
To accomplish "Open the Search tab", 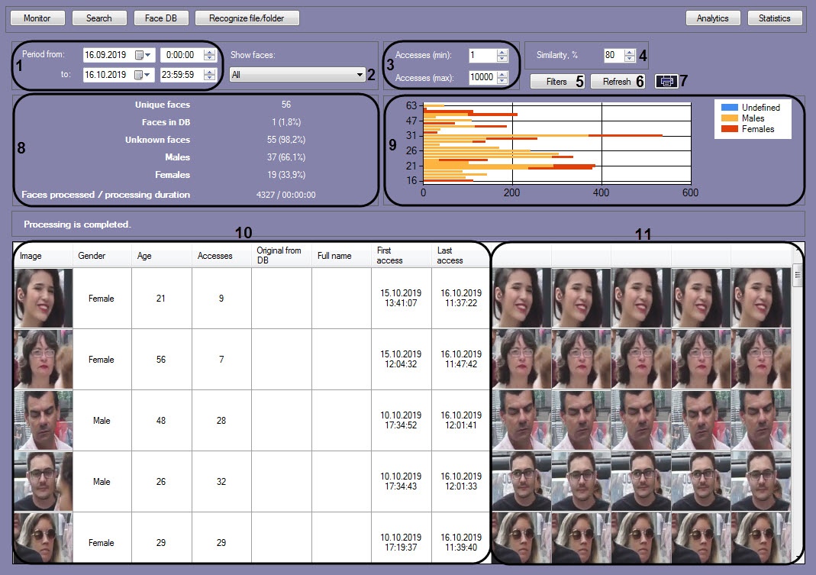I will (x=99, y=18).
